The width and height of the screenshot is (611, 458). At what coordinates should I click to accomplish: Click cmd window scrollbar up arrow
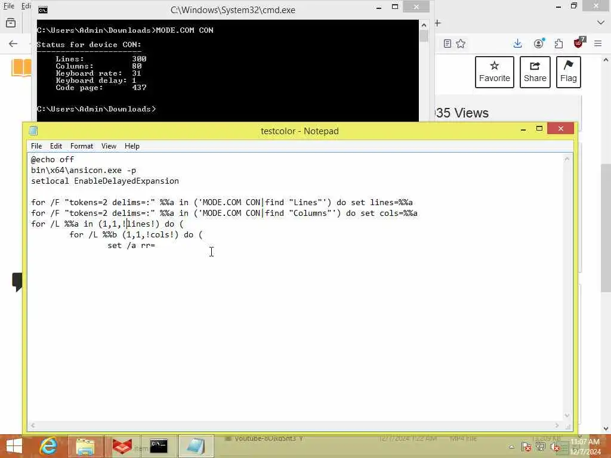pyautogui.click(x=424, y=25)
